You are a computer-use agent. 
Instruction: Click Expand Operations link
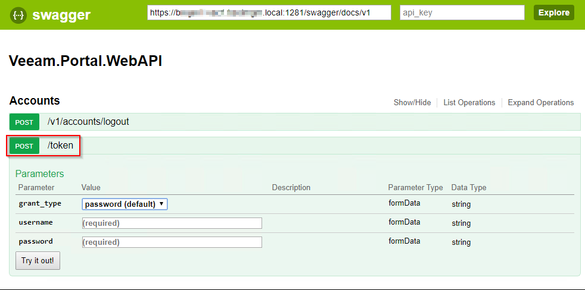click(x=540, y=102)
